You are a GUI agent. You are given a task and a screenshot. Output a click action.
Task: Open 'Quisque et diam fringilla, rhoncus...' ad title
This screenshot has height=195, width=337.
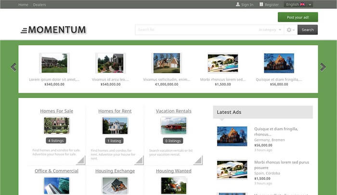[276, 132]
